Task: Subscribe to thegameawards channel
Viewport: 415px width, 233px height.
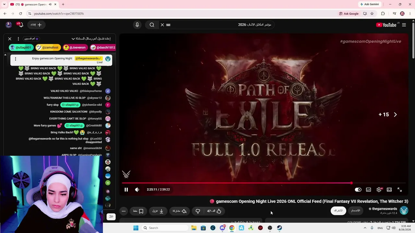Action: click(338, 211)
